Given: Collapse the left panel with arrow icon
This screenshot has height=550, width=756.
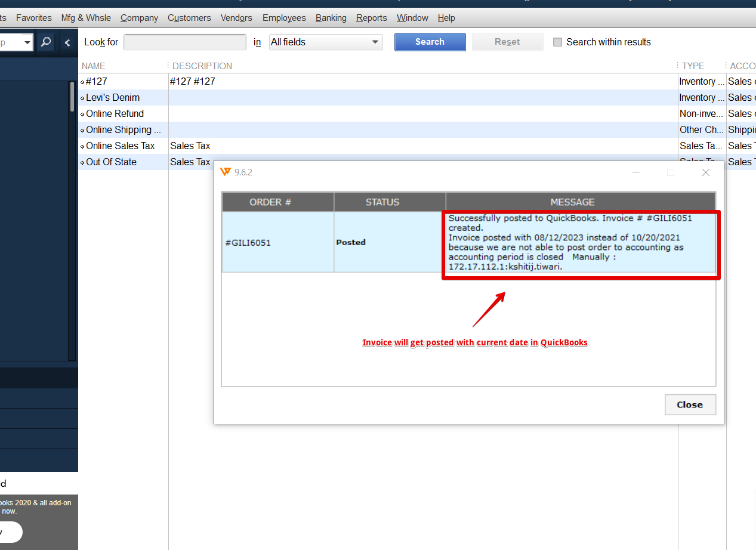Looking at the screenshot, I should tap(67, 42).
